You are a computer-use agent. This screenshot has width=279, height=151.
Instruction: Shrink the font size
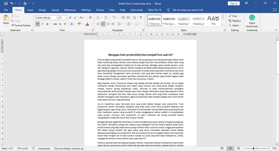pyautogui.click(x=75, y=18)
